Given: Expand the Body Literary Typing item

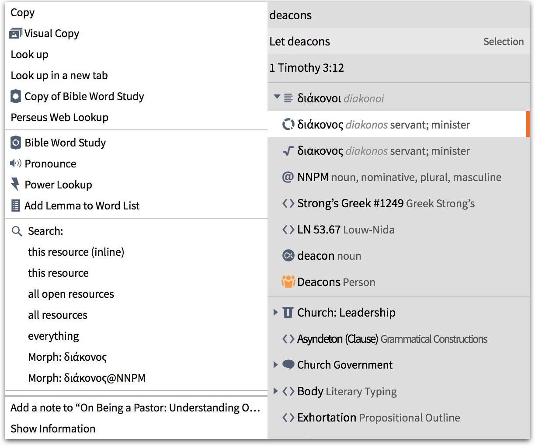Looking at the screenshot, I should pos(276,391).
